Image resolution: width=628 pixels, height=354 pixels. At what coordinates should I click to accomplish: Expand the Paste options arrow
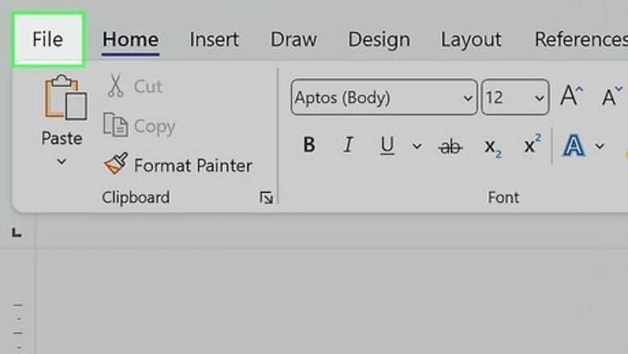pos(62,162)
